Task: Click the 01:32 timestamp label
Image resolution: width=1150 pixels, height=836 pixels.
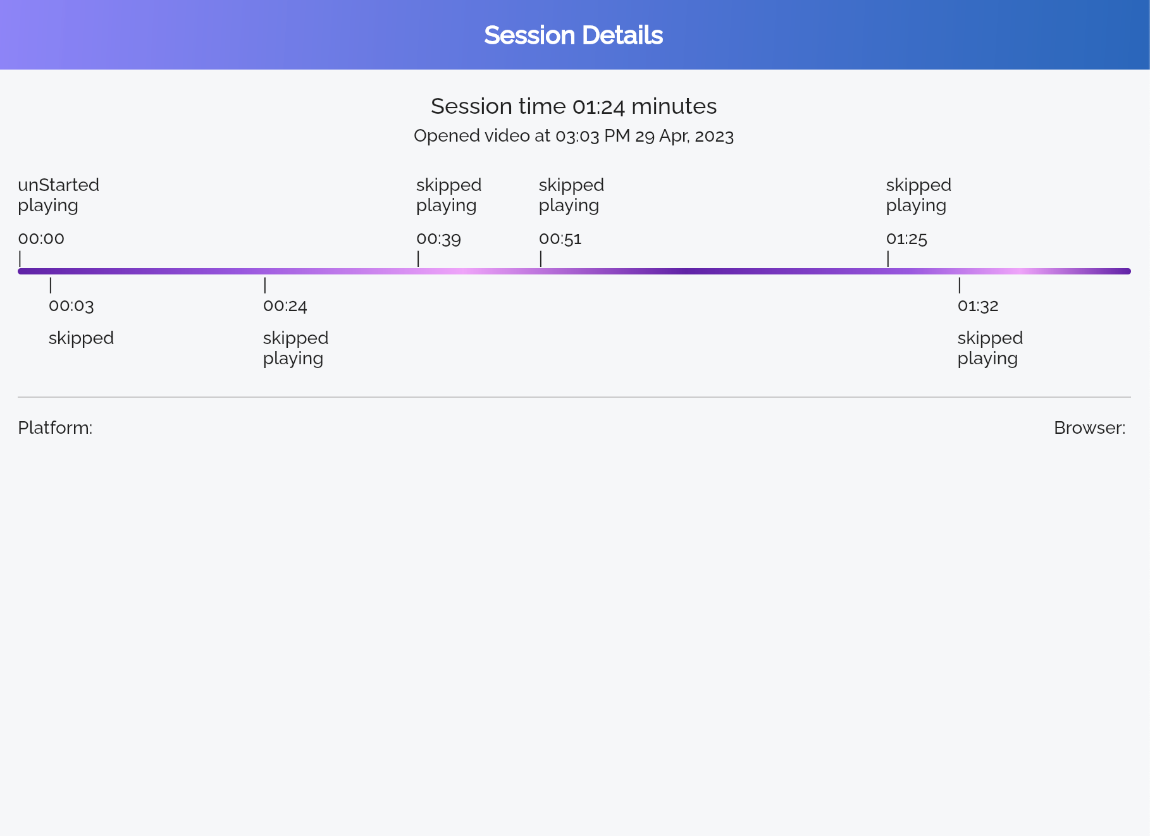Action: pos(978,305)
